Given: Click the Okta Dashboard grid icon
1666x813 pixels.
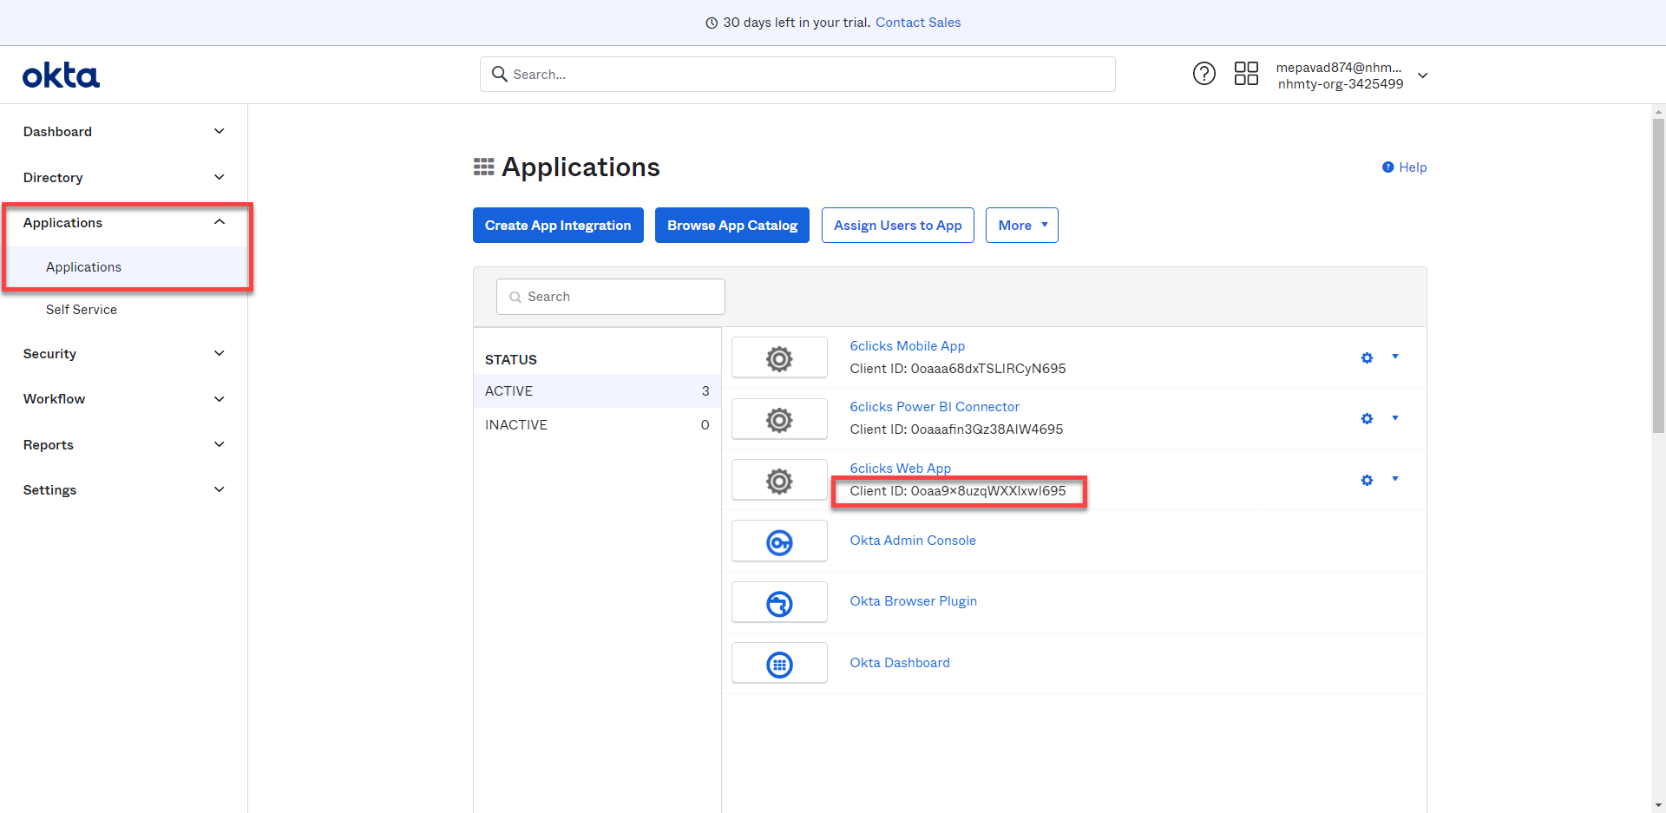Looking at the screenshot, I should click(x=779, y=665).
